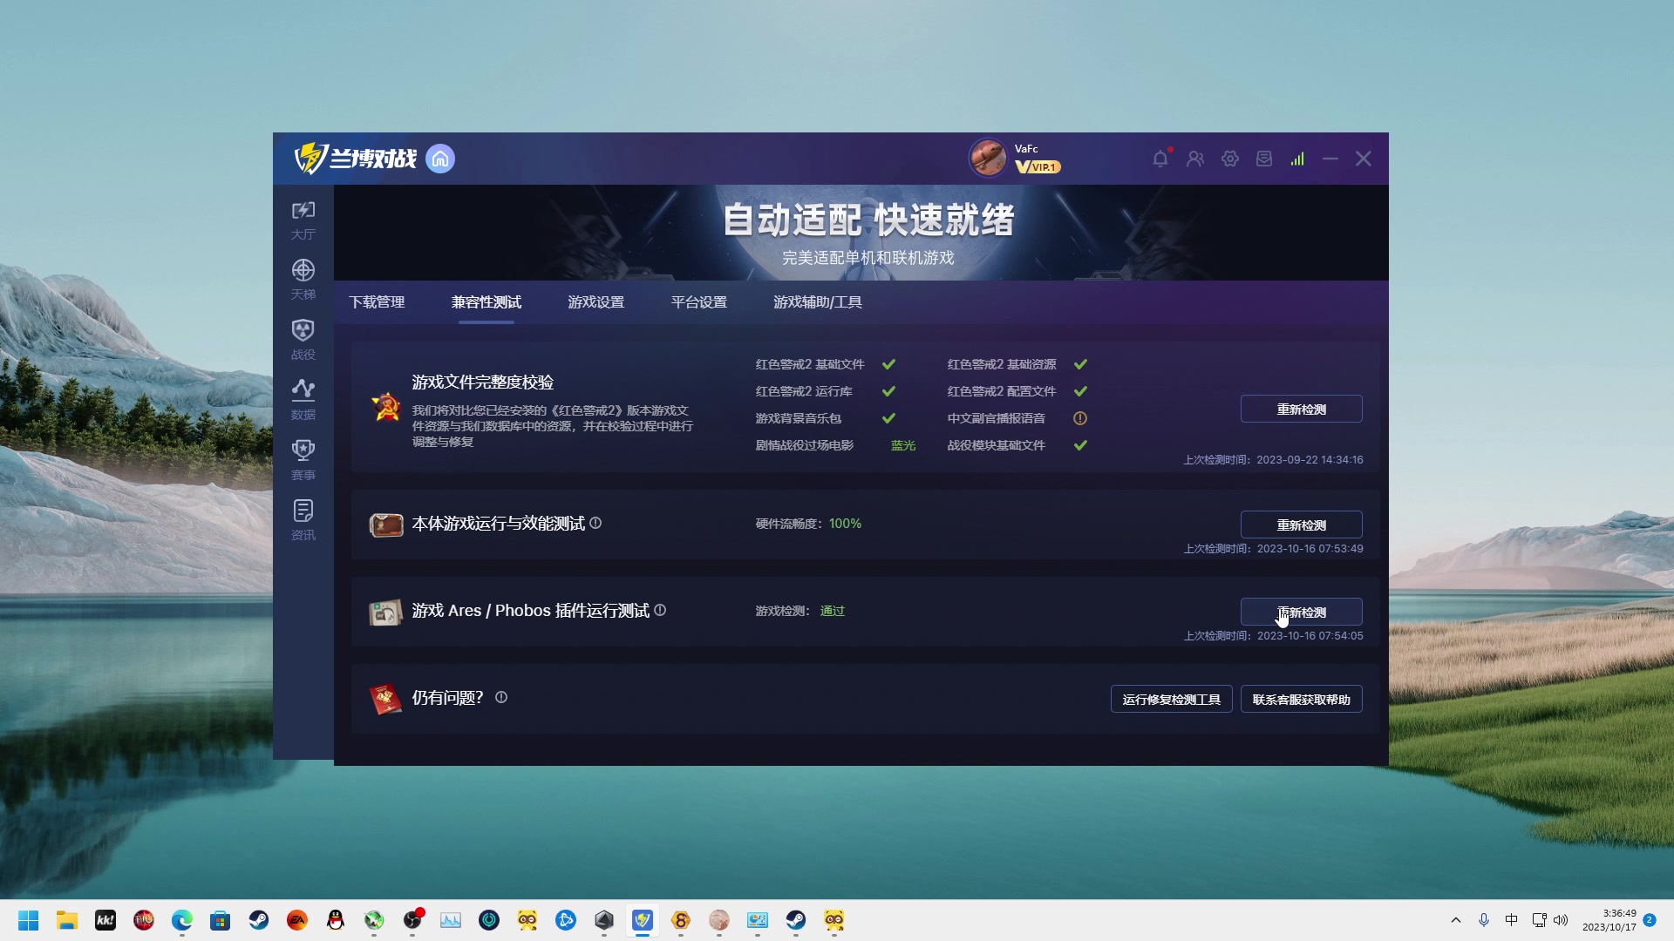
Task: Click the plugin icon of Ares / Phobos test
Action: pos(385,612)
